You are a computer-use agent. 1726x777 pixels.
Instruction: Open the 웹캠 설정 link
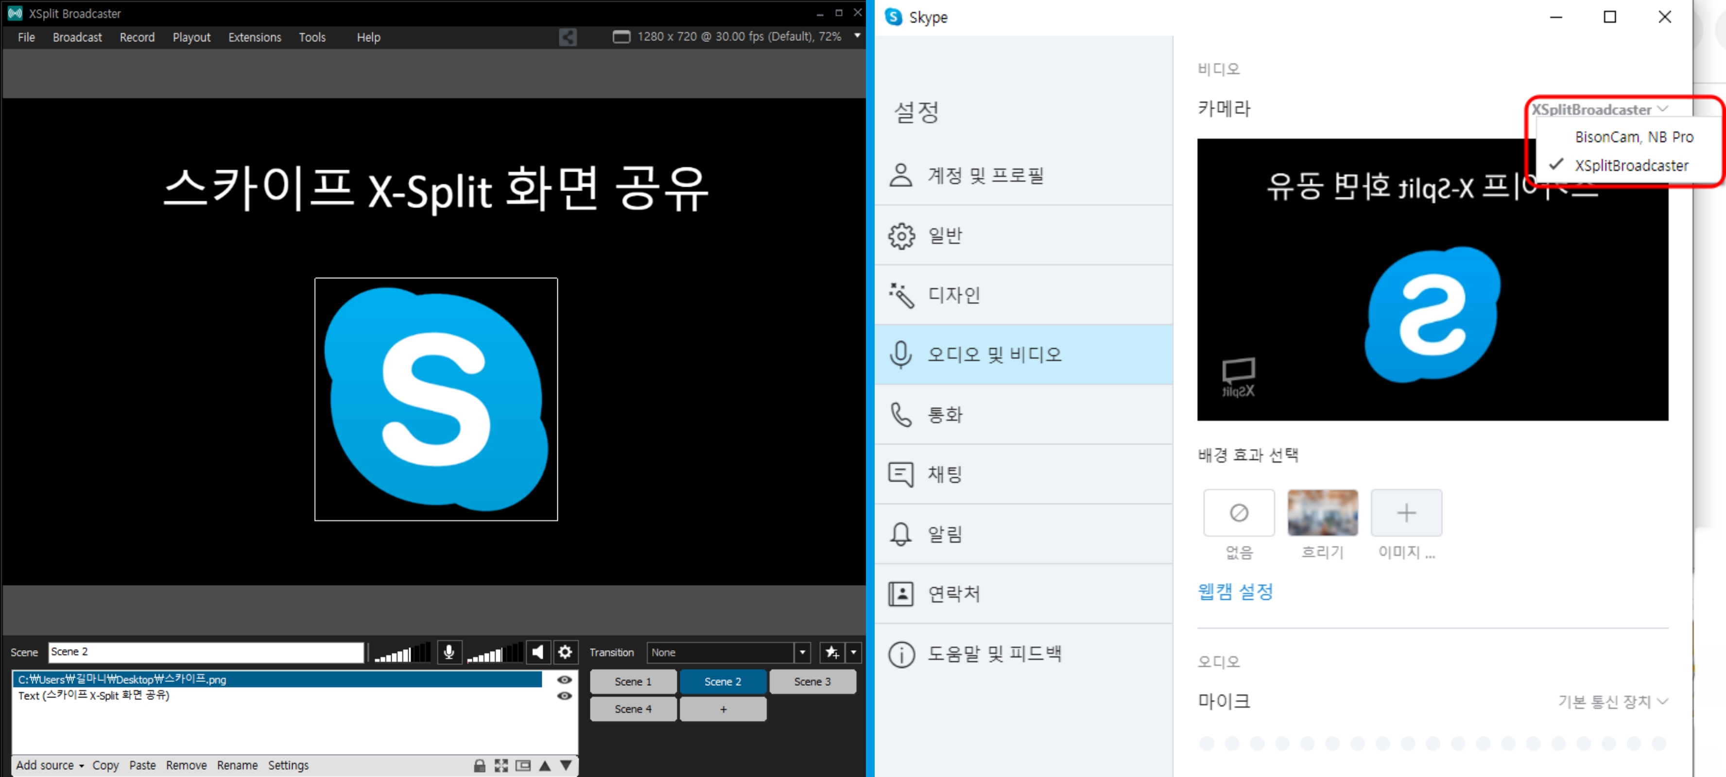click(1235, 591)
